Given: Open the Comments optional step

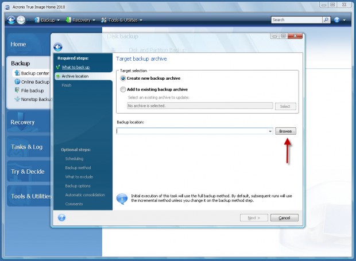Looking at the screenshot, I should (74, 204).
